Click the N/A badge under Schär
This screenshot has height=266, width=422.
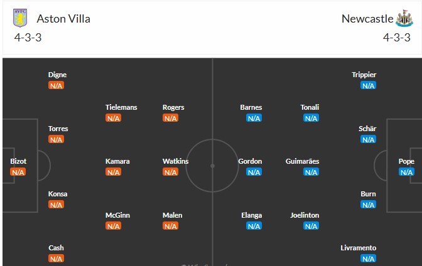coord(369,139)
